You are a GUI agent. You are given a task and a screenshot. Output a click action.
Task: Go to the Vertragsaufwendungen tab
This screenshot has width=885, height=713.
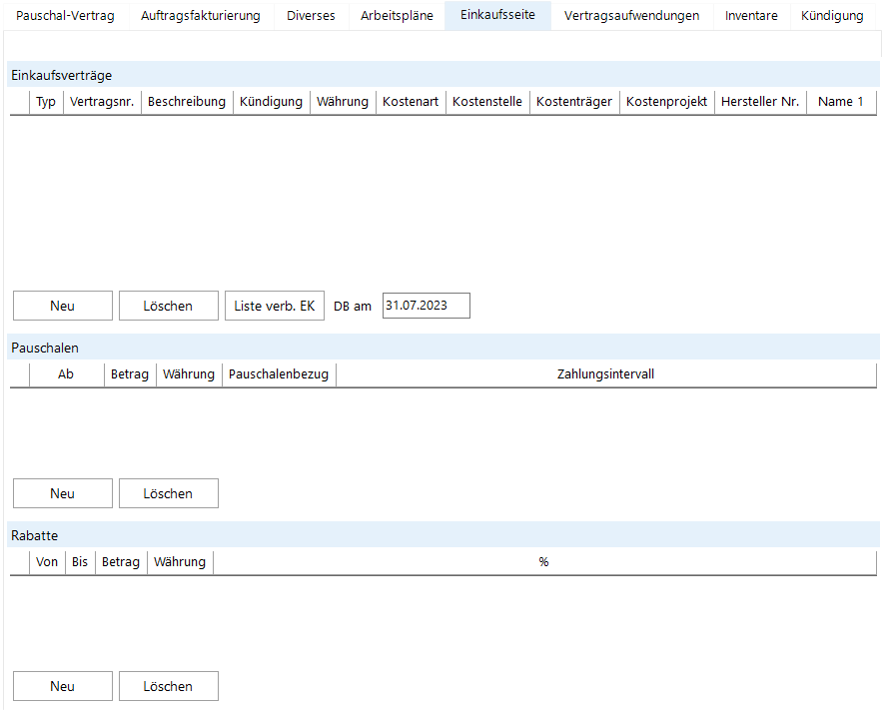631,16
